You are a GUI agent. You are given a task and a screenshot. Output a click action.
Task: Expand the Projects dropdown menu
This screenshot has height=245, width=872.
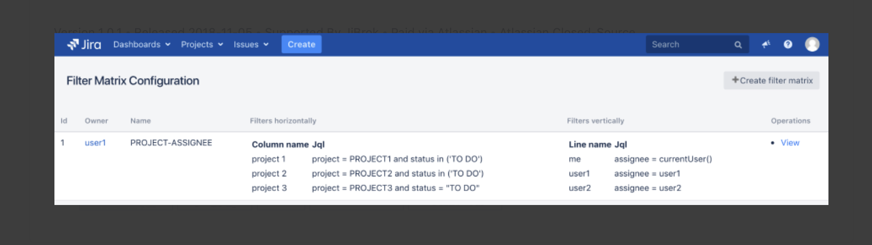click(x=202, y=44)
